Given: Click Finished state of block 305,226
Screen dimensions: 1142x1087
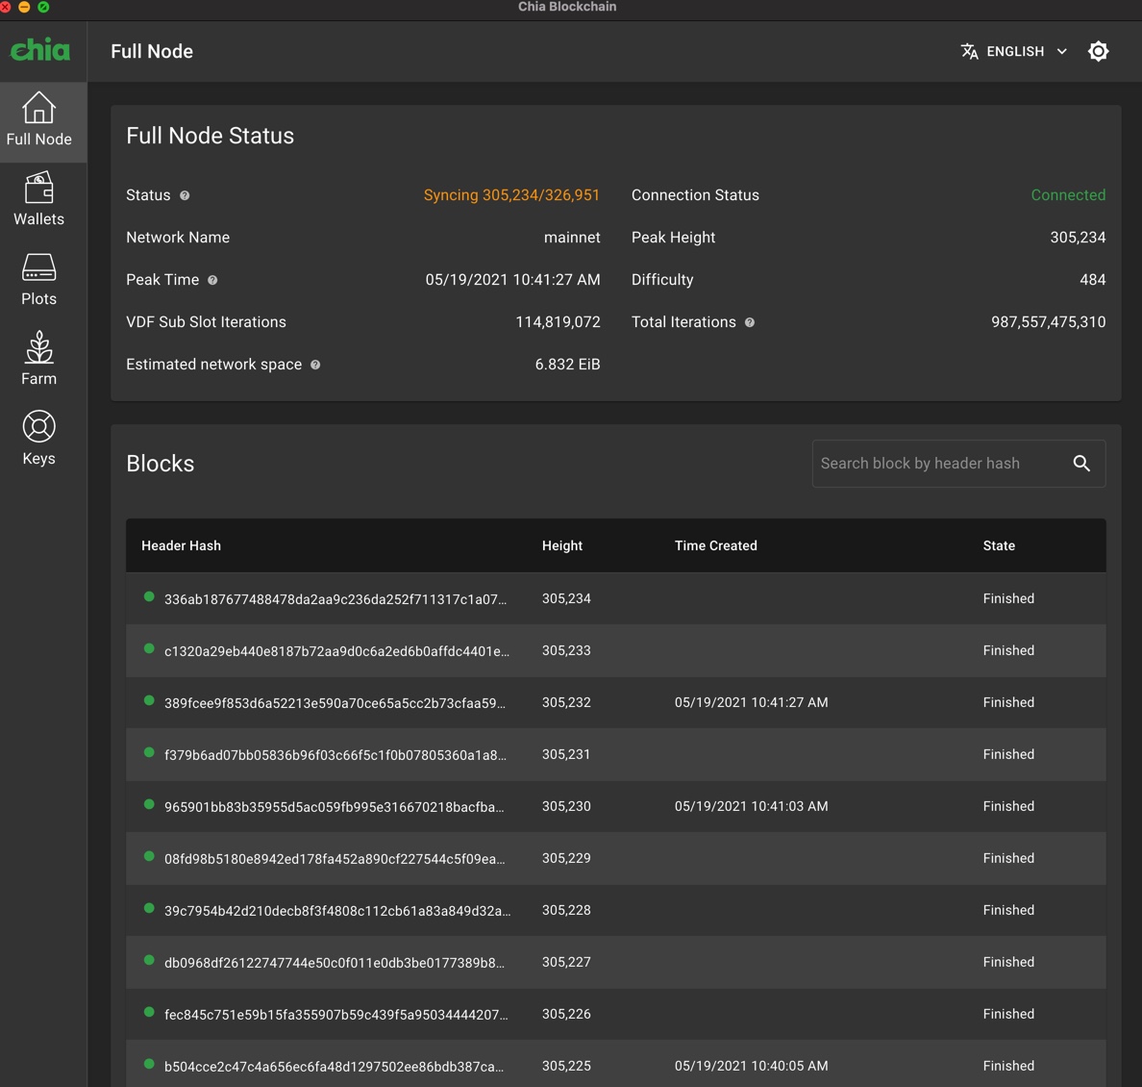Looking at the screenshot, I should (x=1008, y=1014).
